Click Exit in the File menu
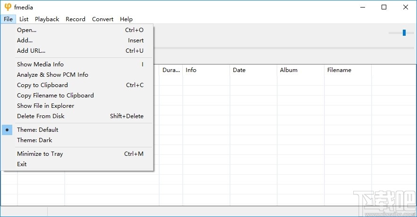This screenshot has width=417, height=217. 22,164
